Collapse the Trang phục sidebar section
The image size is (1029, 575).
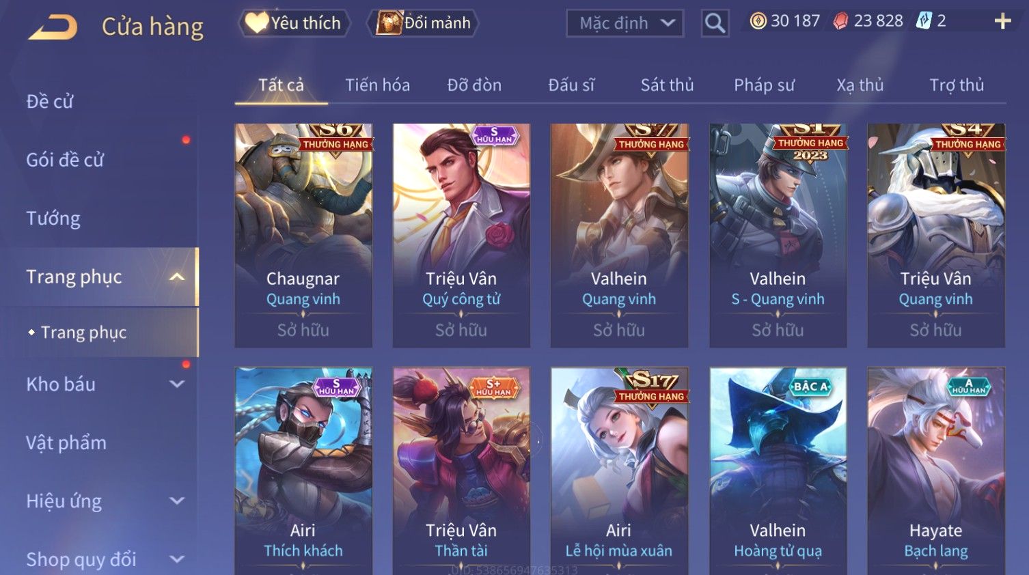click(177, 277)
